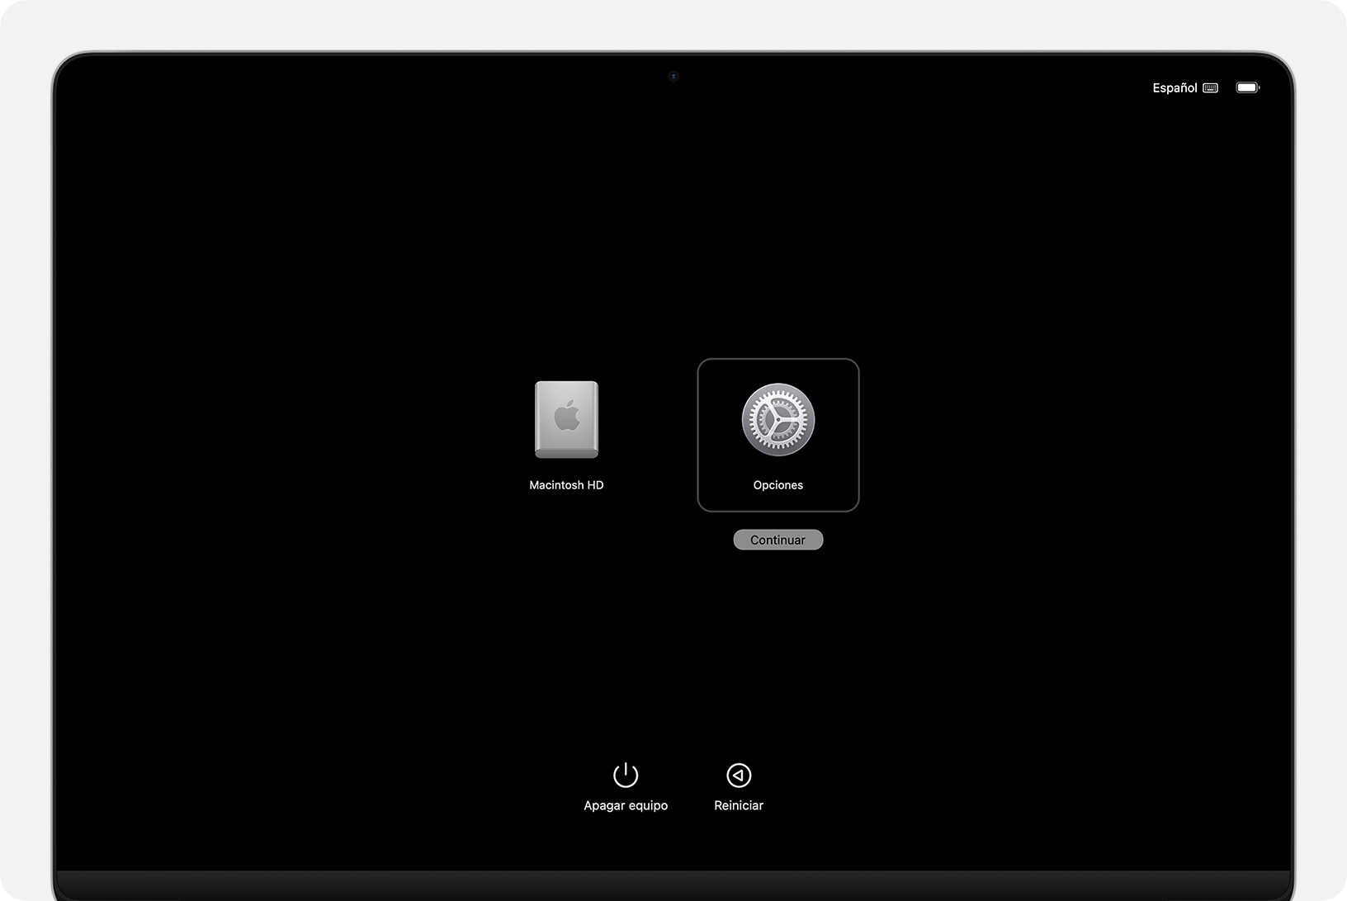Click the center hub of the gear

[x=777, y=420]
